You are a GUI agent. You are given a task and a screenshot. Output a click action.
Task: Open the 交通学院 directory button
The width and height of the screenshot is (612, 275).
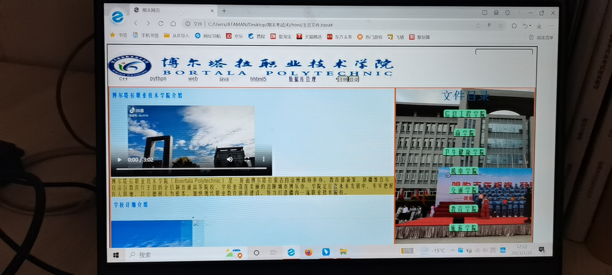464,190
